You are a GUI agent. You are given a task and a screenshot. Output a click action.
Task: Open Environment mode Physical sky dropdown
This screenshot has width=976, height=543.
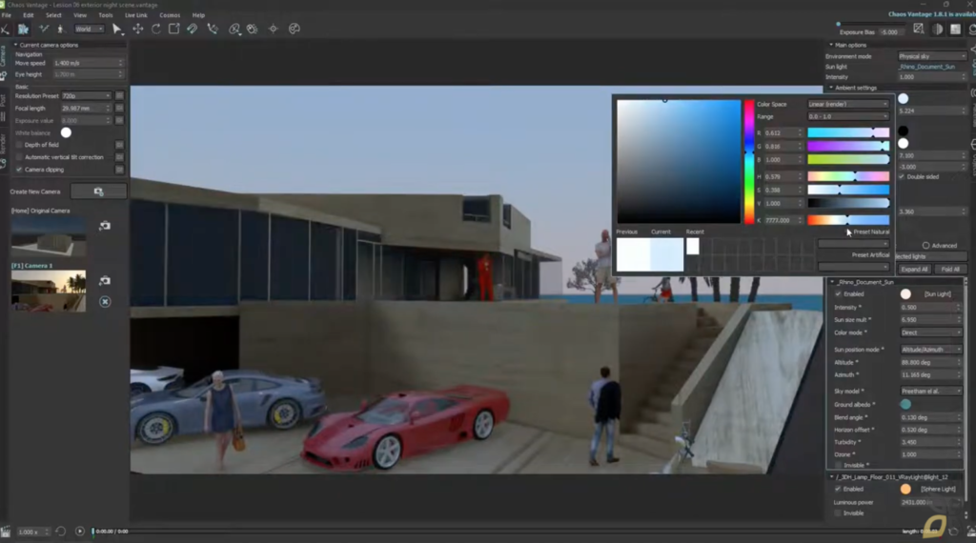click(x=932, y=56)
